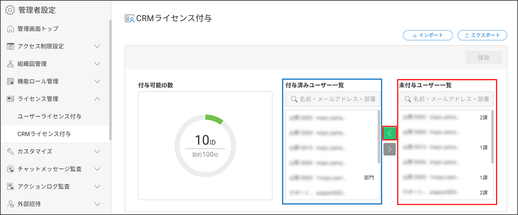The width and height of the screenshot is (518, 215).
Task: Click the インポート button
Action: tap(427, 35)
